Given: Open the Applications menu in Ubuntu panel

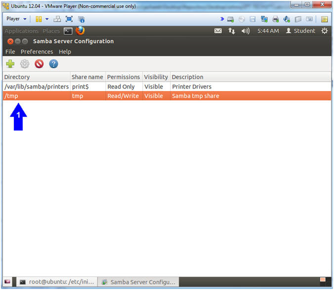Looking at the screenshot, I should (x=22, y=31).
